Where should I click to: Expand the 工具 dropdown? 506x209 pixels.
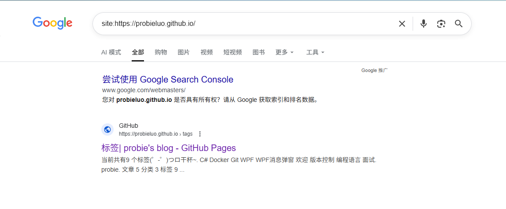315,52
